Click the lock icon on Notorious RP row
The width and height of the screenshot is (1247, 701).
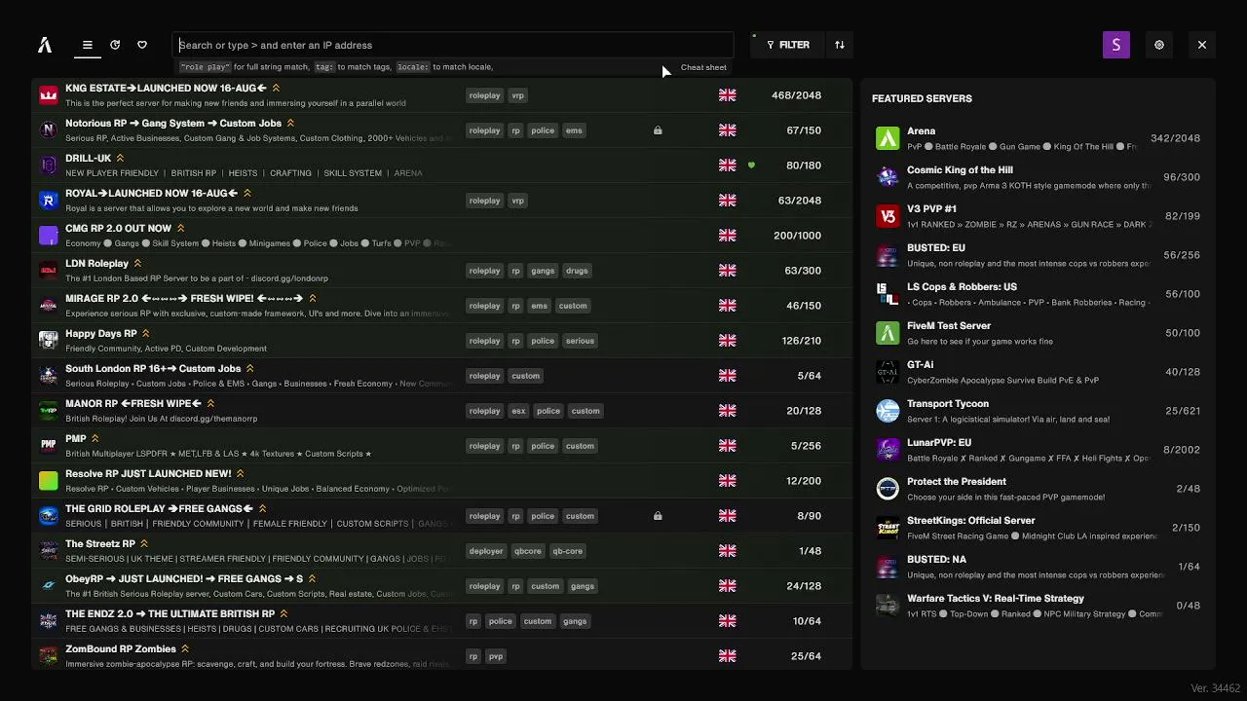click(x=658, y=130)
